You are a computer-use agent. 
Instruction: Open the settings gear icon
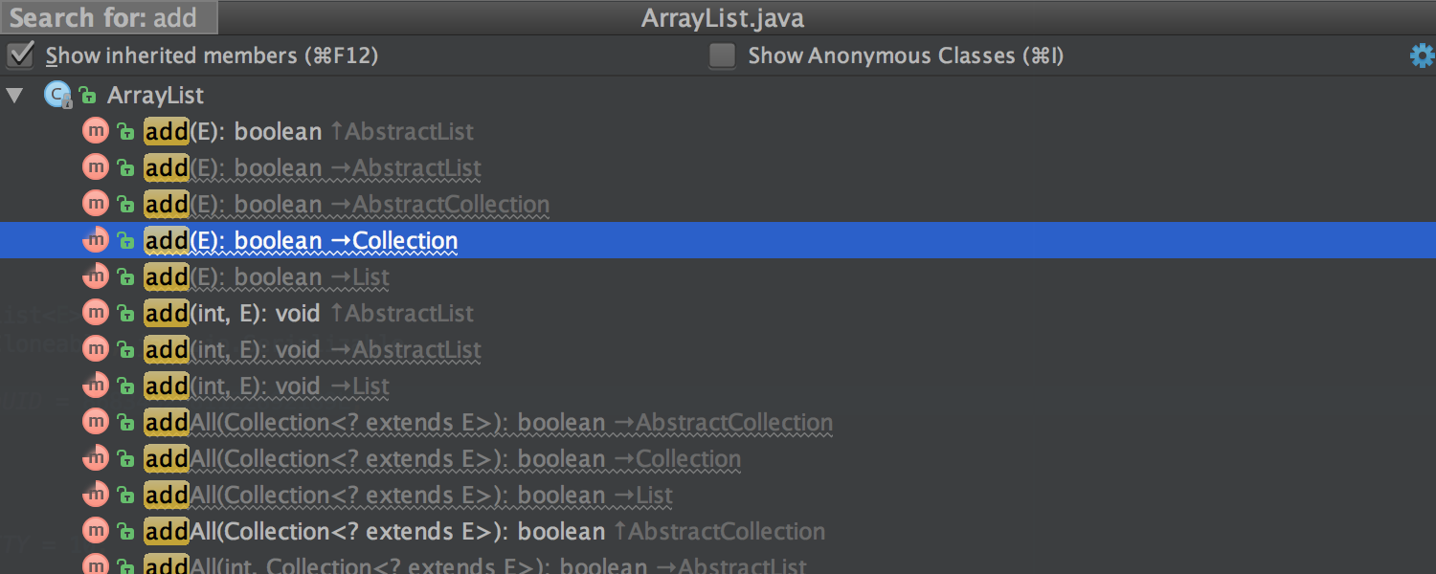click(1423, 56)
